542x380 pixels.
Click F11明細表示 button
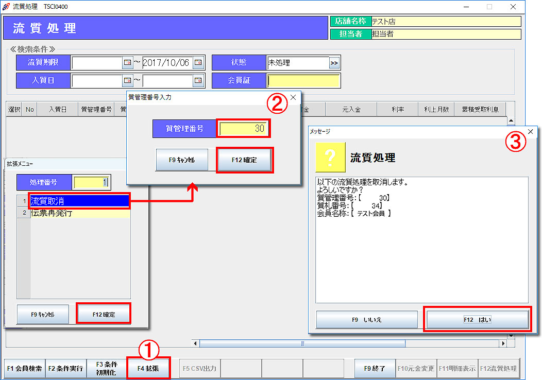457,369
